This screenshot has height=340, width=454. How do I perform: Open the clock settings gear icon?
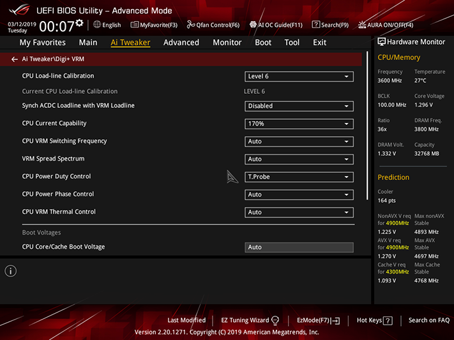coord(79,23)
